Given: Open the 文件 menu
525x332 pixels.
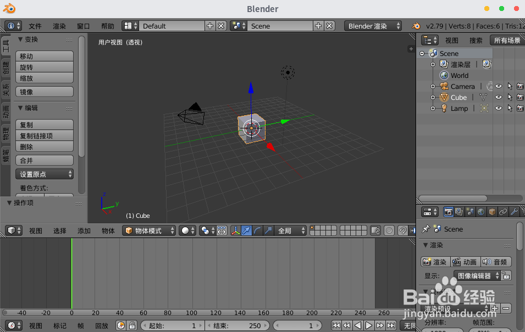Looking at the screenshot, I should click(x=35, y=26).
